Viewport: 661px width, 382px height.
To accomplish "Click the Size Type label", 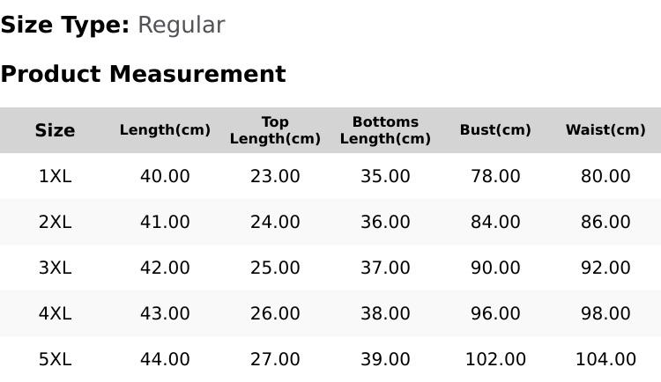I will (65, 26).
